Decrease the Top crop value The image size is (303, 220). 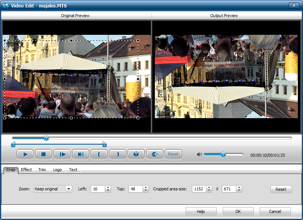[x=146, y=191]
